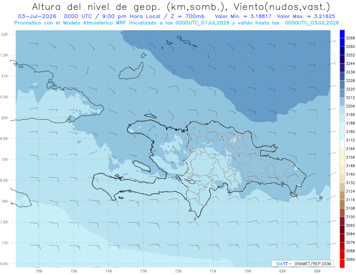Click the color bar swatch between 3236 and 3244

point(342,68)
